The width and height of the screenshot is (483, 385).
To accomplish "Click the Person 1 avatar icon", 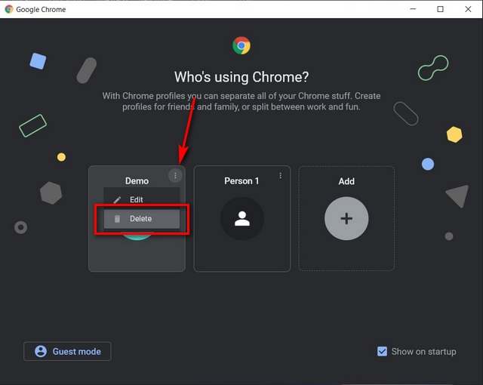I will (x=241, y=218).
